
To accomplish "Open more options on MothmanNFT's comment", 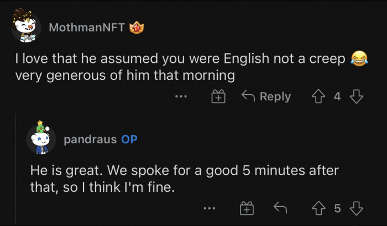I will [181, 97].
